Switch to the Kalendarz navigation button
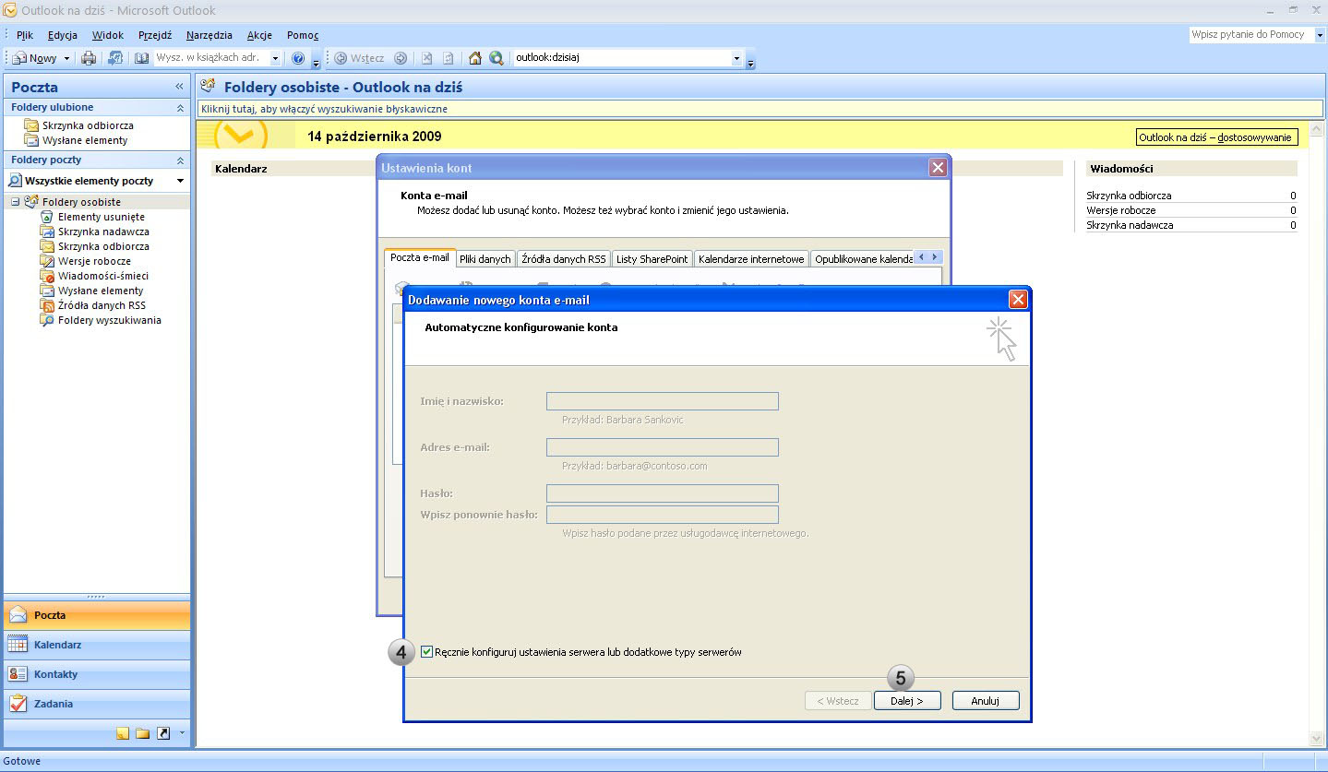Viewport: 1328px width, 772px height. tap(97, 645)
